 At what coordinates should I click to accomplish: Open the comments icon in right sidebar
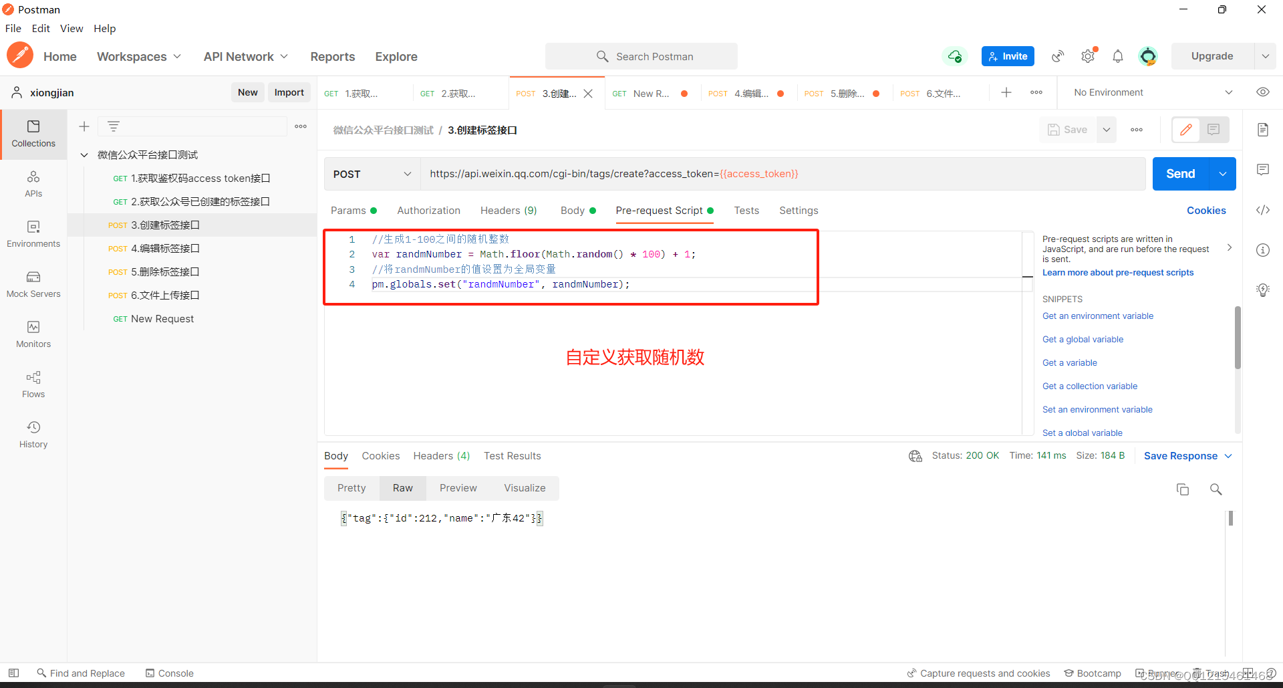(x=1263, y=170)
